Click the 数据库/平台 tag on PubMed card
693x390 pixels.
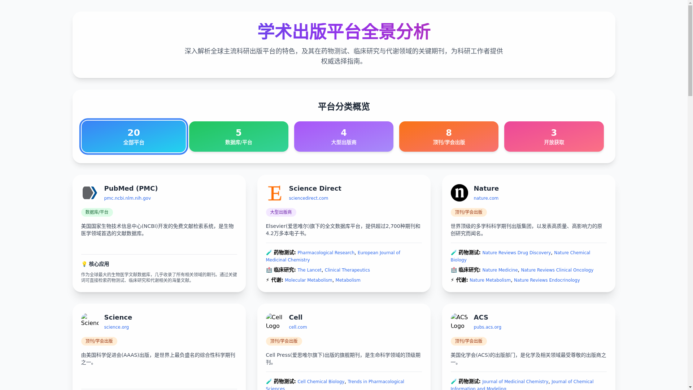point(97,212)
